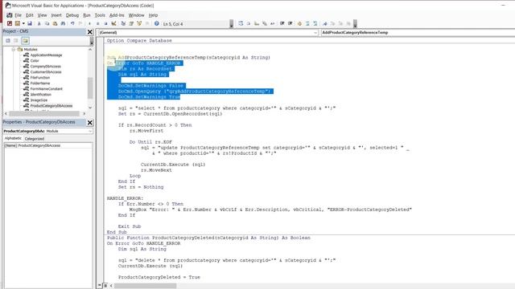Click the Toggle Bookmark flag icon
Image resolution: width=515 pixels, height=289 pixels.
(x=325, y=23)
